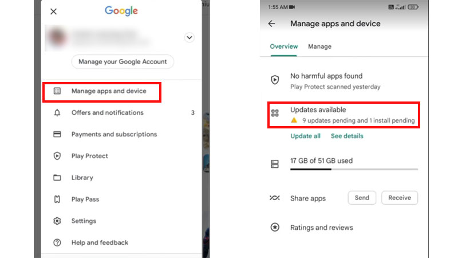Screen dimensions: 458x258
Task: Tap the Receive button
Action: [400, 198]
